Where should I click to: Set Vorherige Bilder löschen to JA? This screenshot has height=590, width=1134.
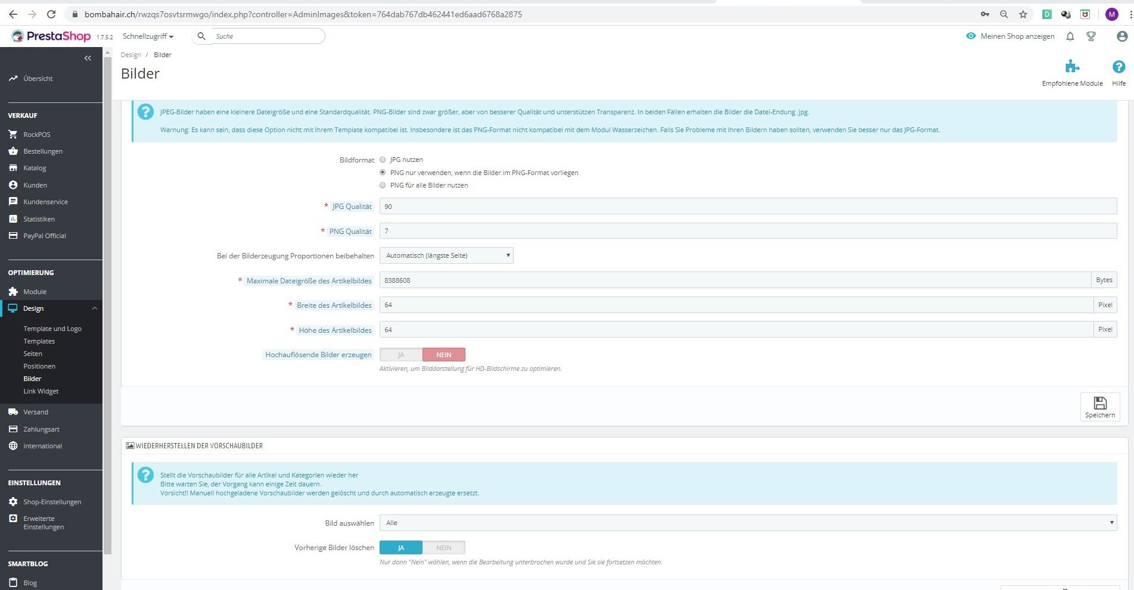coord(401,548)
